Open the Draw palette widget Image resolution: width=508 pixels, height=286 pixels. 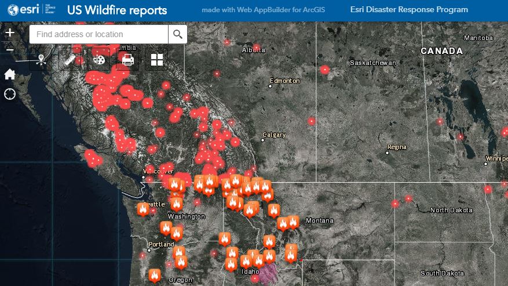point(99,60)
